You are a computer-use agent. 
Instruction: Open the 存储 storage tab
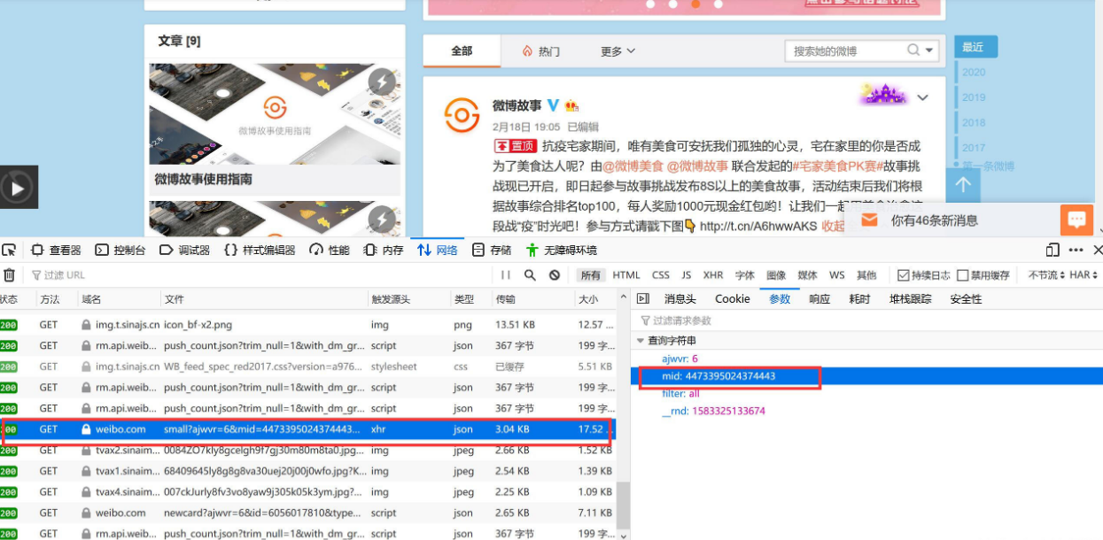tap(493, 250)
